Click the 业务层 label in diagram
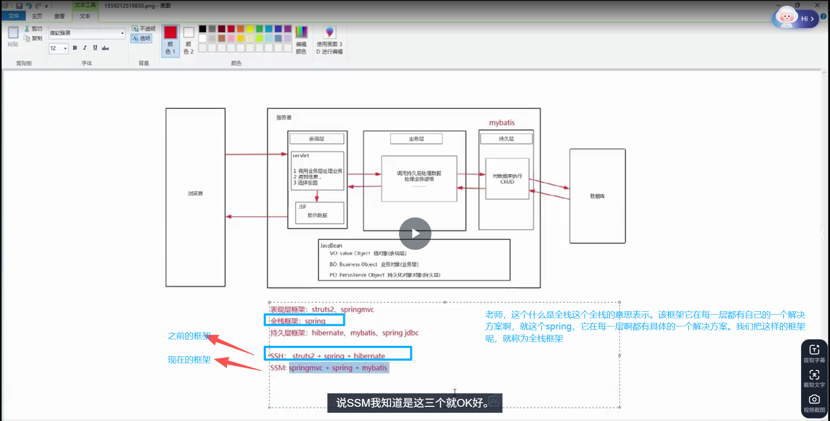 416,139
